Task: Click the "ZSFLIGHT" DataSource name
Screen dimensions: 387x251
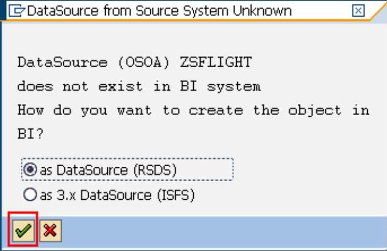Action: click(x=216, y=63)
